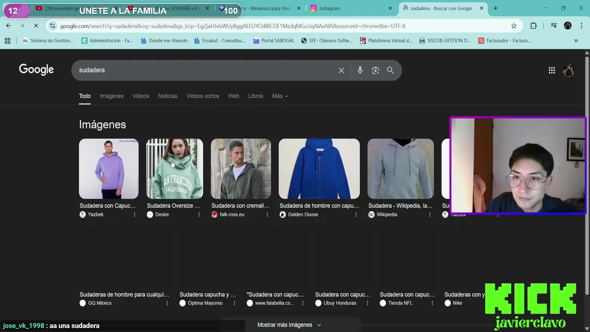Open options for Golden Goose image result

[356, 214]
